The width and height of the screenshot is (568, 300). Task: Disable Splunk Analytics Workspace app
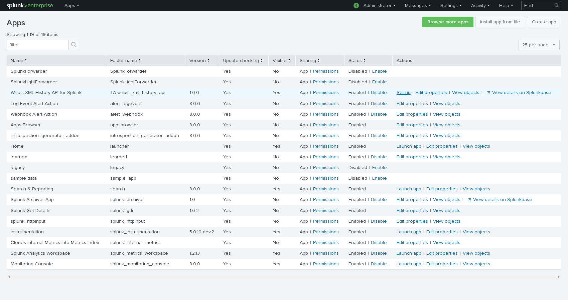pos(379,253)
